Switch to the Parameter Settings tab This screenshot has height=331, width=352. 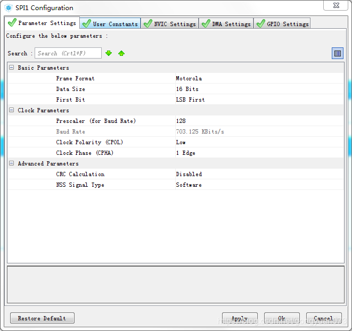42,23
